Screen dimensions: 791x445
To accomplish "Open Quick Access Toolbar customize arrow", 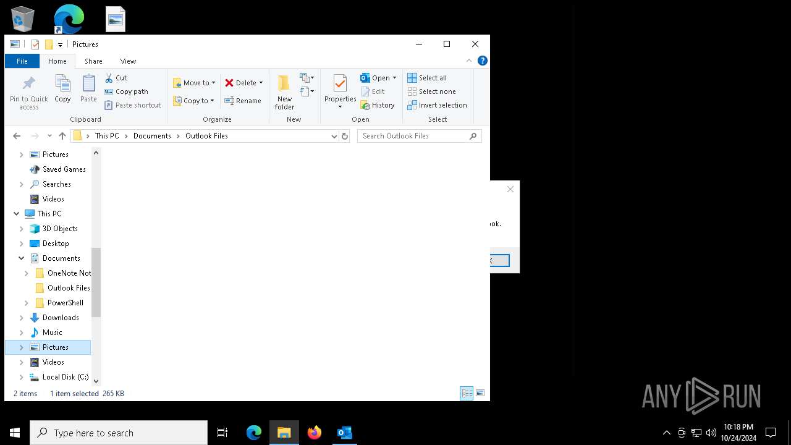I will [x=60, y=44].
